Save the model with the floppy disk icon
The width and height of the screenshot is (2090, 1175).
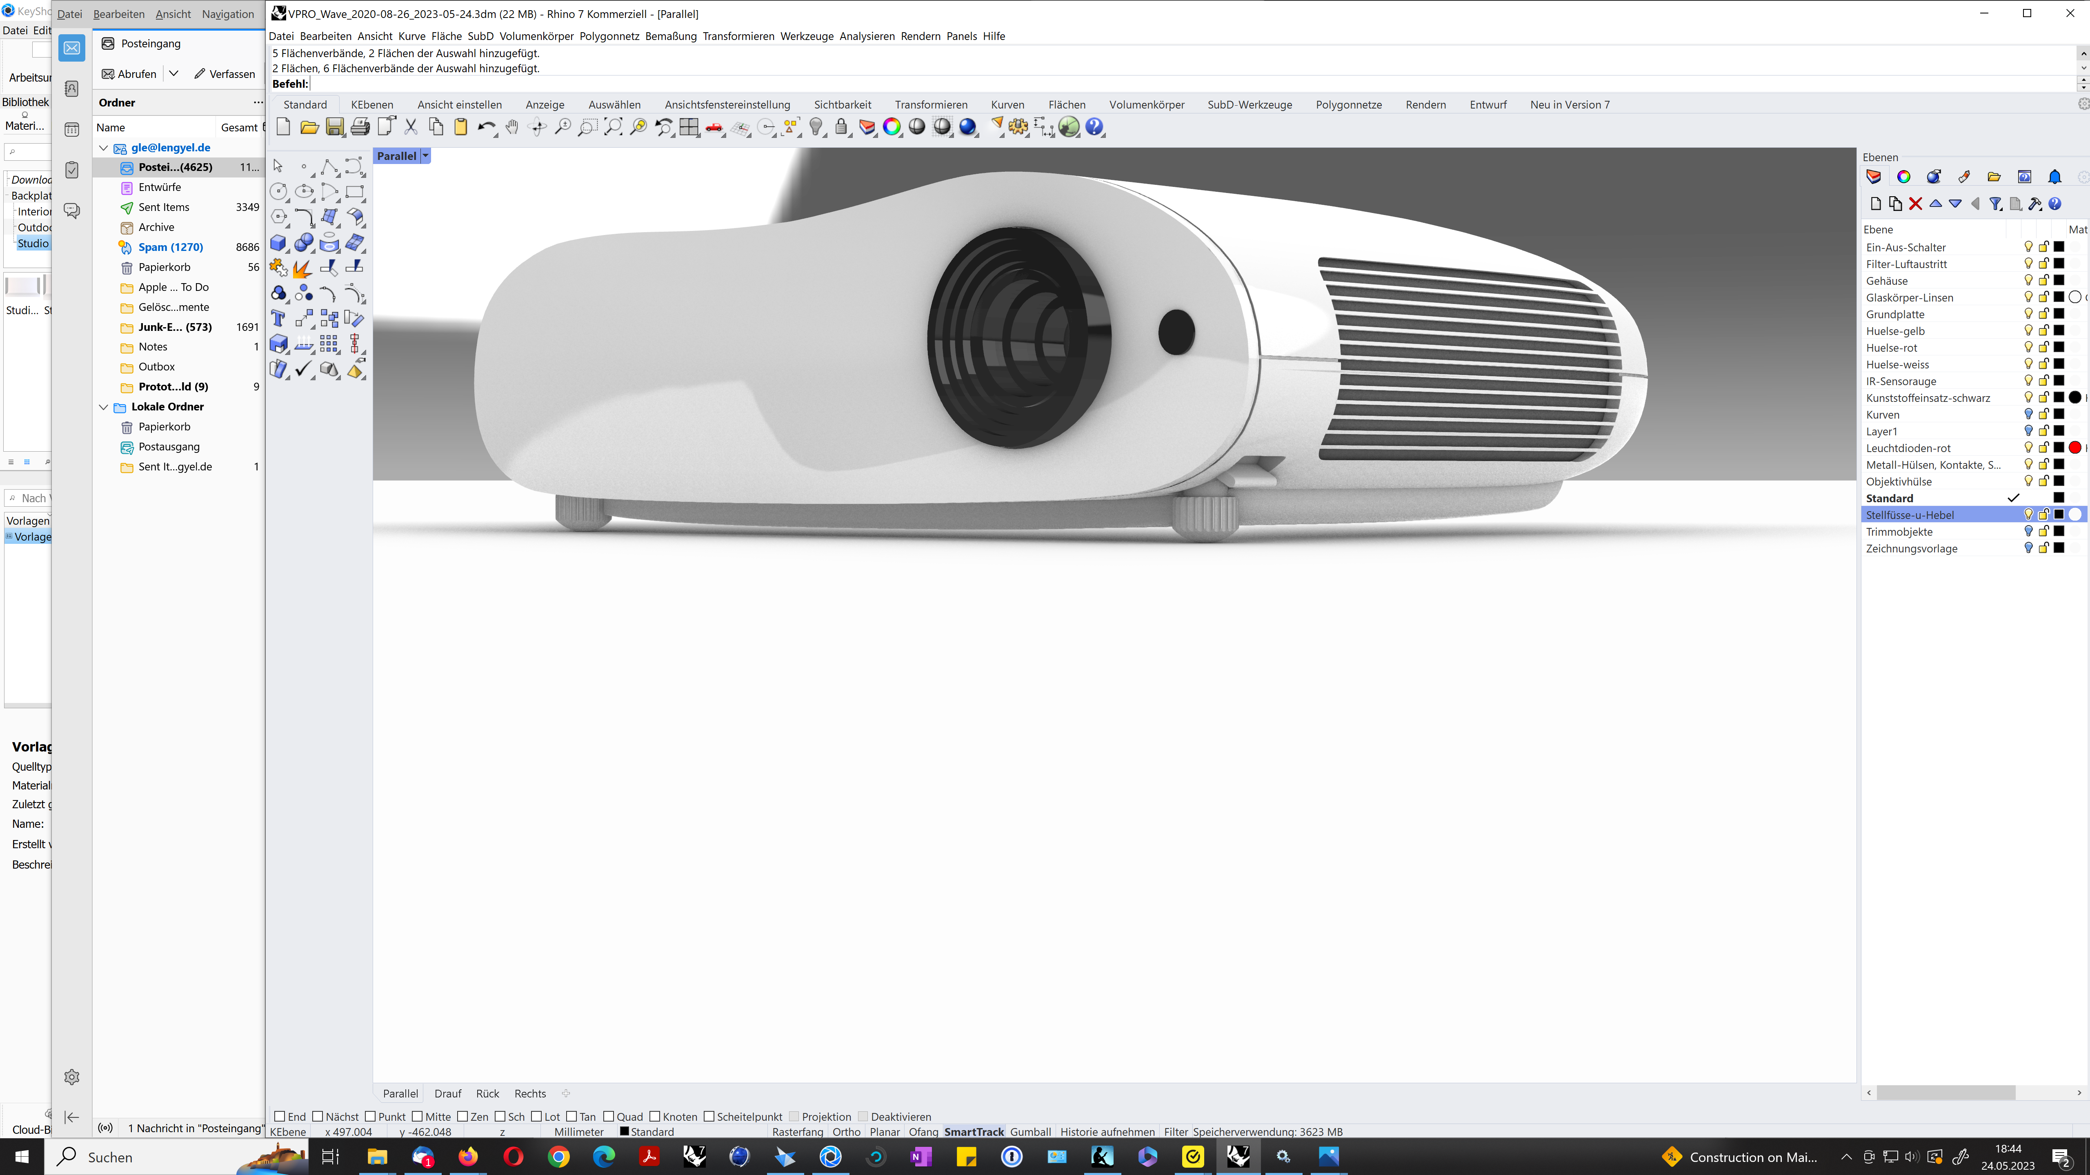coord(334,126)
